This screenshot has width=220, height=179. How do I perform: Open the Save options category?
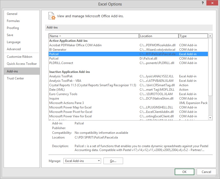coord(22,35)
